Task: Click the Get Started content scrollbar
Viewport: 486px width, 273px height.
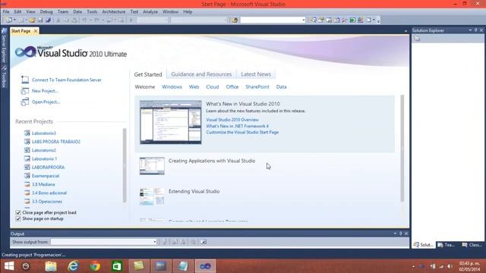Action: [402, 149]
